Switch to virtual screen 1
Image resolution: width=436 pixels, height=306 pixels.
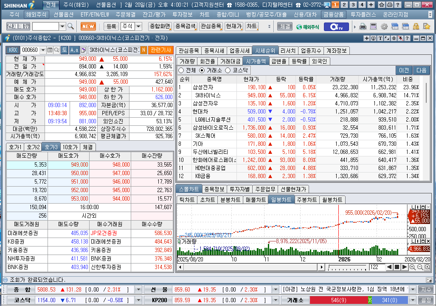[335, 5]
